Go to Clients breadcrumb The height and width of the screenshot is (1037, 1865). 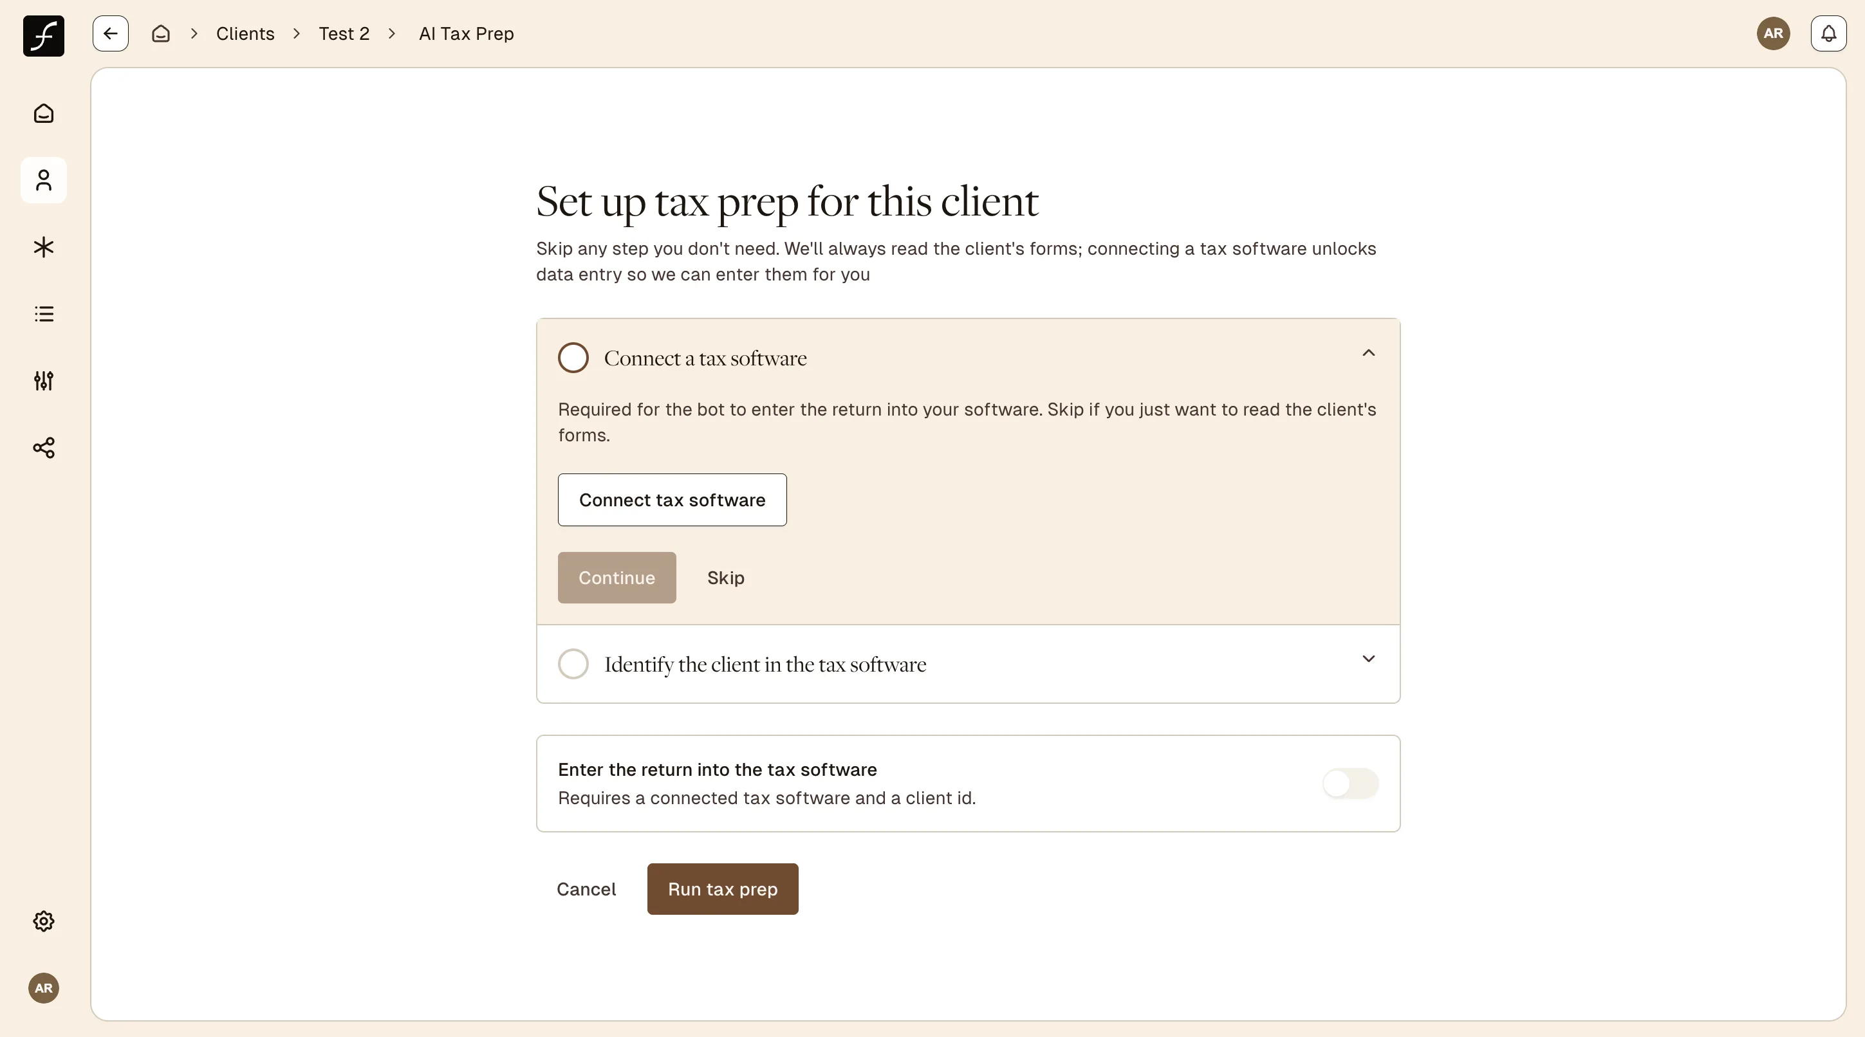[x=245, y=33]
